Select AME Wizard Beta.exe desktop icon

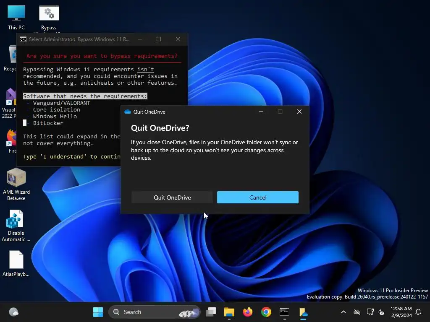tap(16, 184)
